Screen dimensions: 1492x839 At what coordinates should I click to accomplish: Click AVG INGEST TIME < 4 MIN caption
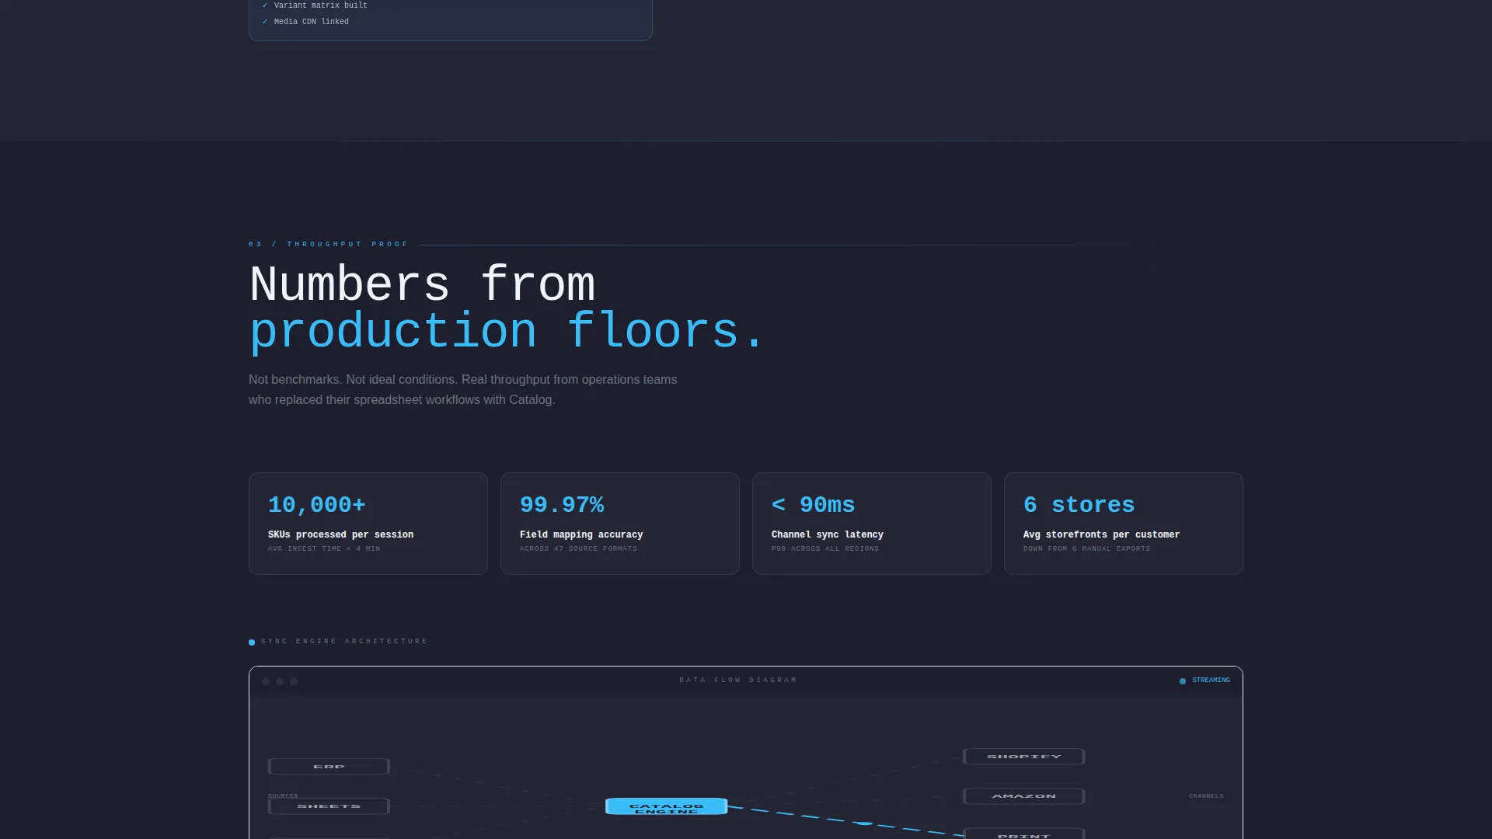coord(324,549)
